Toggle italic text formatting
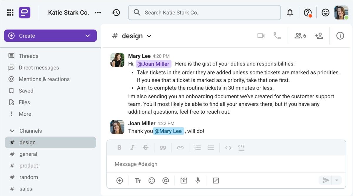Image resolution: width=353 pixels, height=196 pixels. (x=132, y=148)
